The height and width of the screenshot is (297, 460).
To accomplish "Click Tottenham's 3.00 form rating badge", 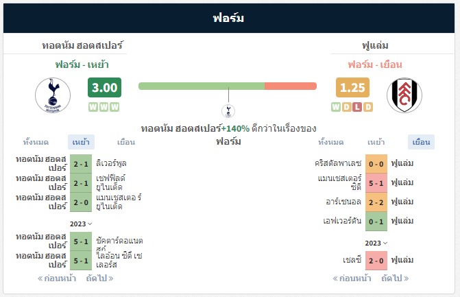I will coord(104,88).
